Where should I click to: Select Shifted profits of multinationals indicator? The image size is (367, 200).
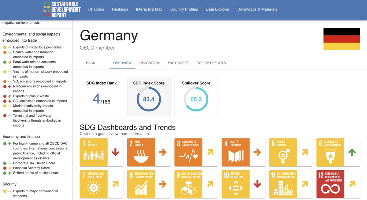[x=36, y=173]
